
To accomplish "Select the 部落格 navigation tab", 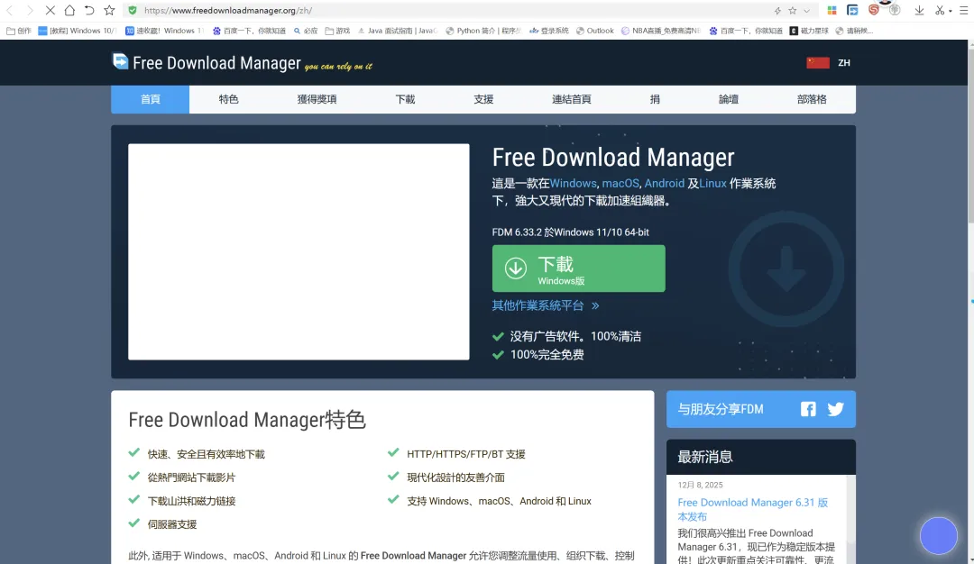I will [x=812, y=99].
